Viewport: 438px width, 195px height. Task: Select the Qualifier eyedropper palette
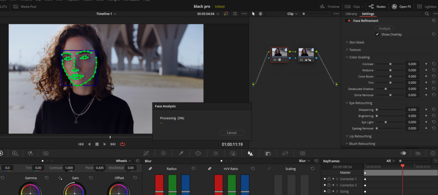pyautogui.click(x=181, y=153)
